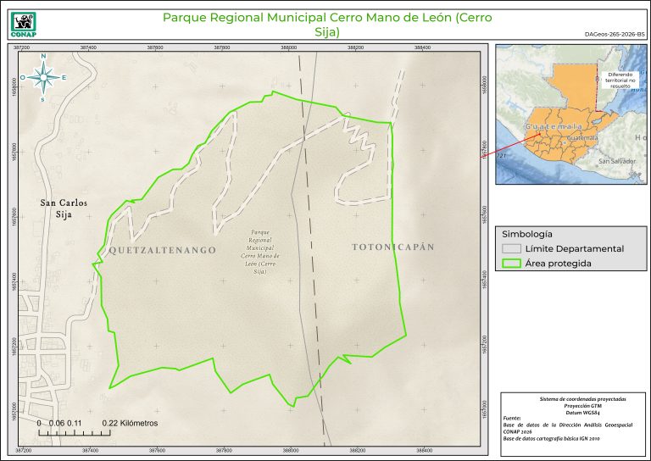Click the Simbología legend heading
The image size is (651, 461).
(x=527, y=233)
